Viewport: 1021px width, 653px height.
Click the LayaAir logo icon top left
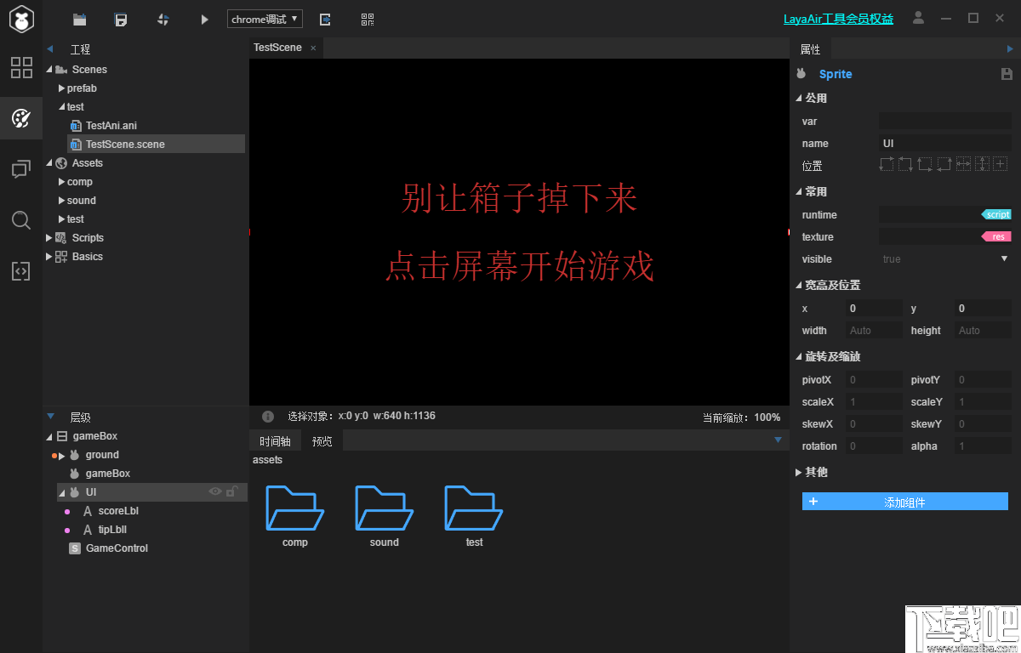20,18
